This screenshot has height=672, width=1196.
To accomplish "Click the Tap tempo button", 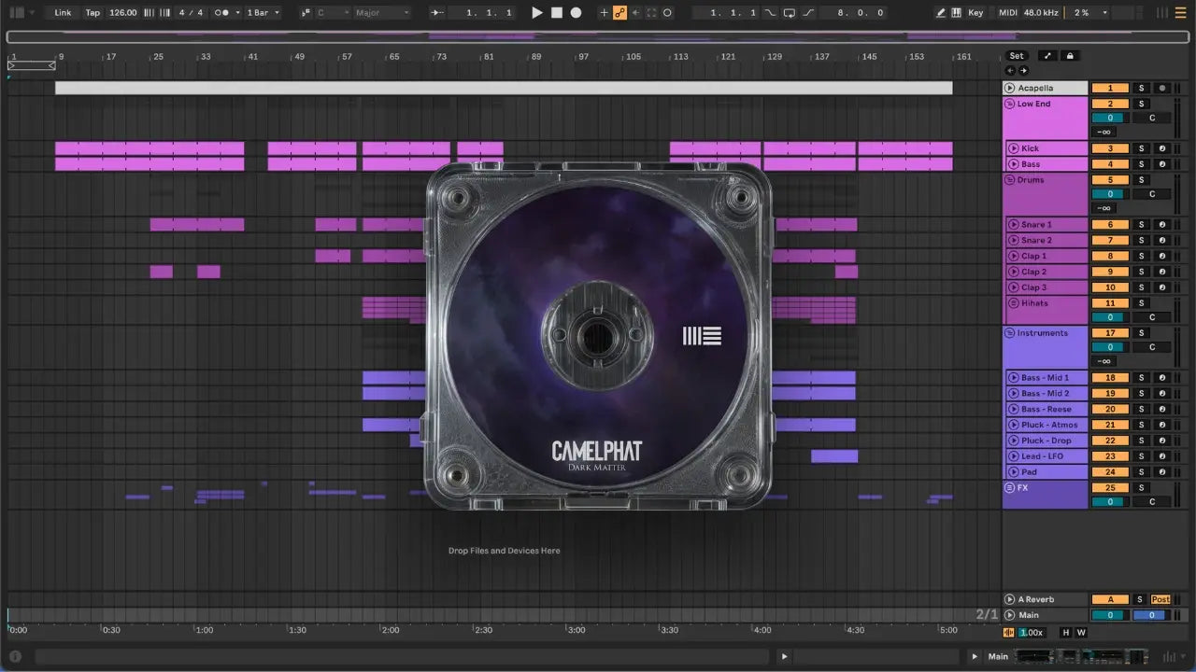I will point(93,13).
